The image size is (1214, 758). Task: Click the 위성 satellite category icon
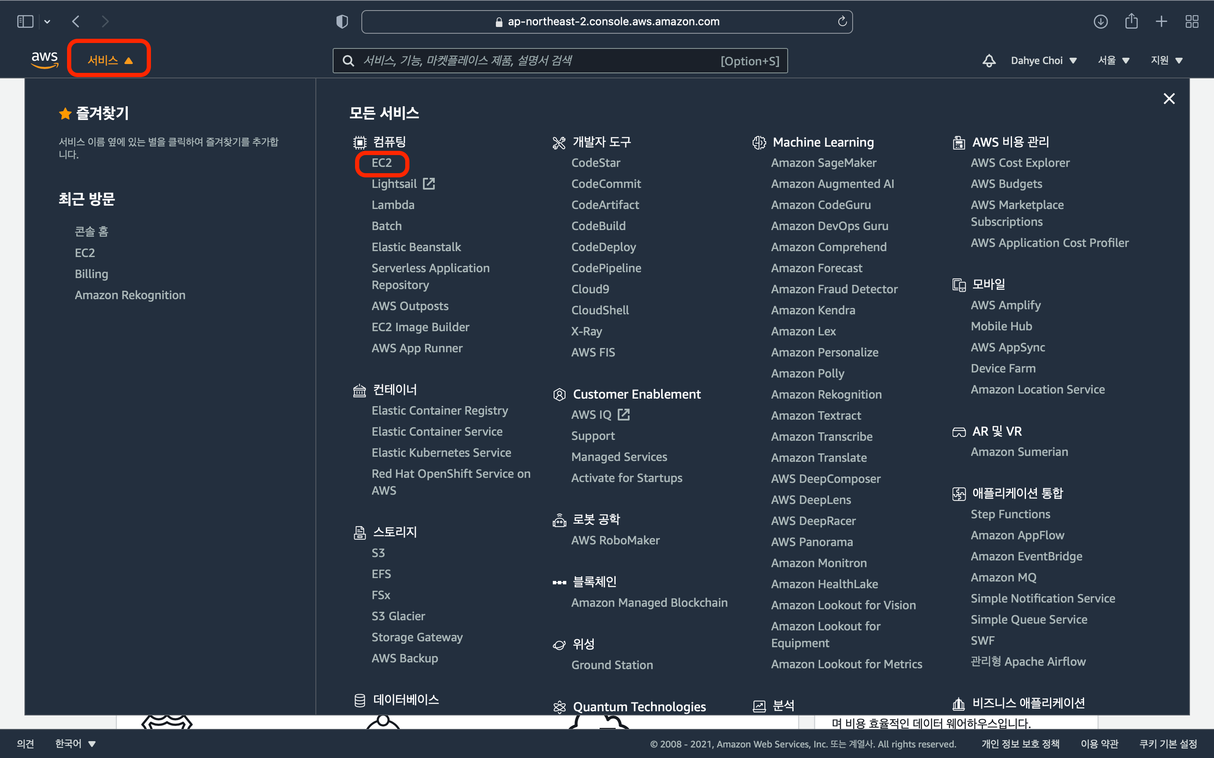coord(559,645)
